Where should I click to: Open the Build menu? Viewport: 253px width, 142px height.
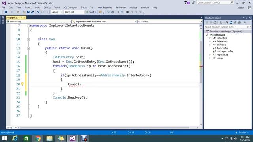click(38, 7)
